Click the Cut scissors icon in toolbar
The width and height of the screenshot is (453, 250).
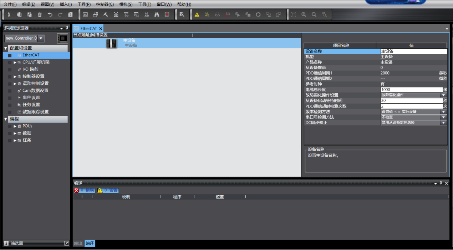coord(9,15)
